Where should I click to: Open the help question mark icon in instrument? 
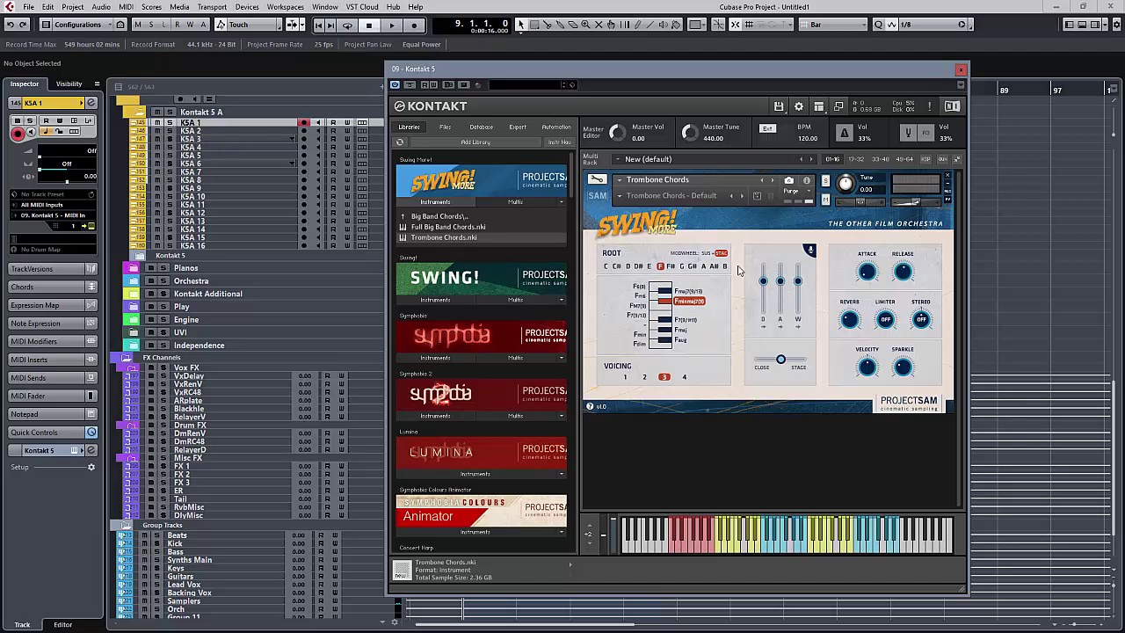click(590, 406)
